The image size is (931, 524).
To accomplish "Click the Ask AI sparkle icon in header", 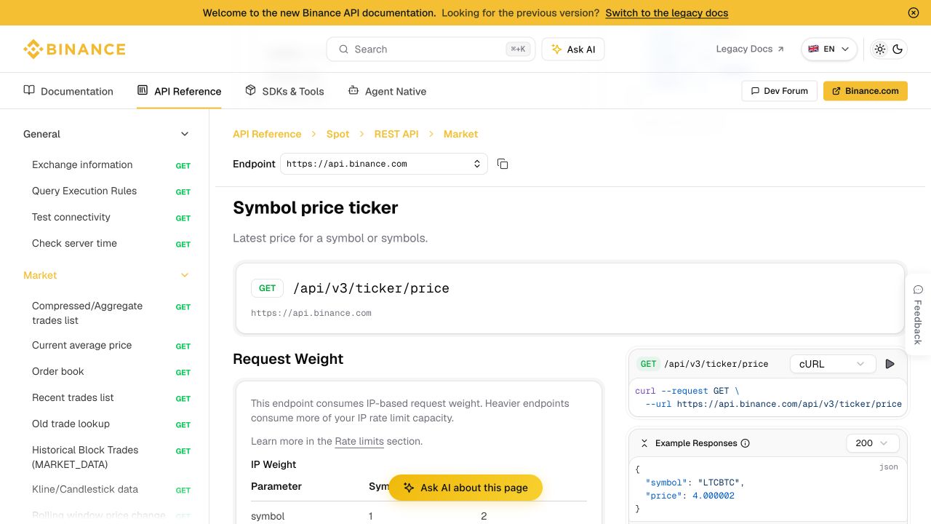I will (556, 49).
